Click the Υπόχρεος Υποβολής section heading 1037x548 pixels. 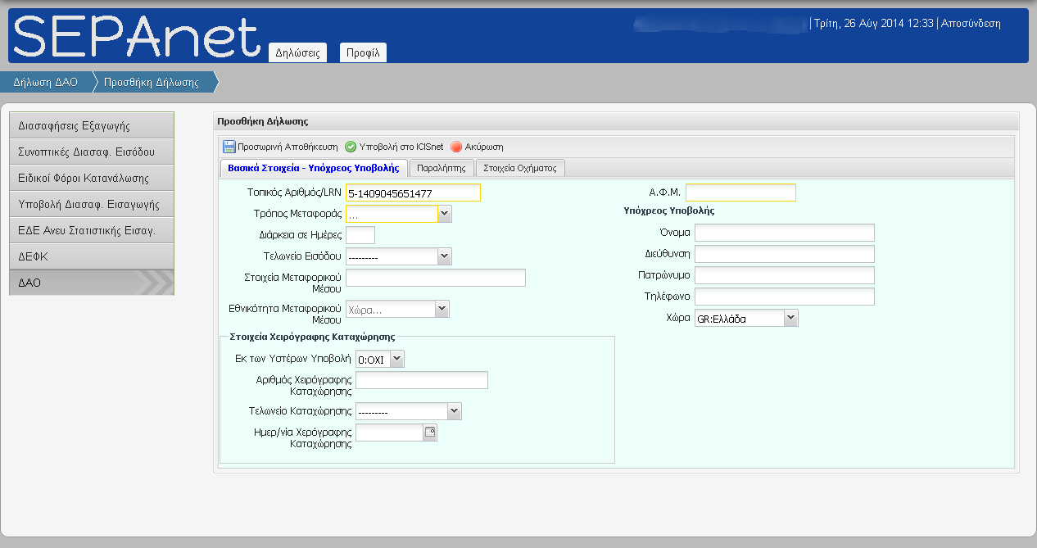click(669, 211)
